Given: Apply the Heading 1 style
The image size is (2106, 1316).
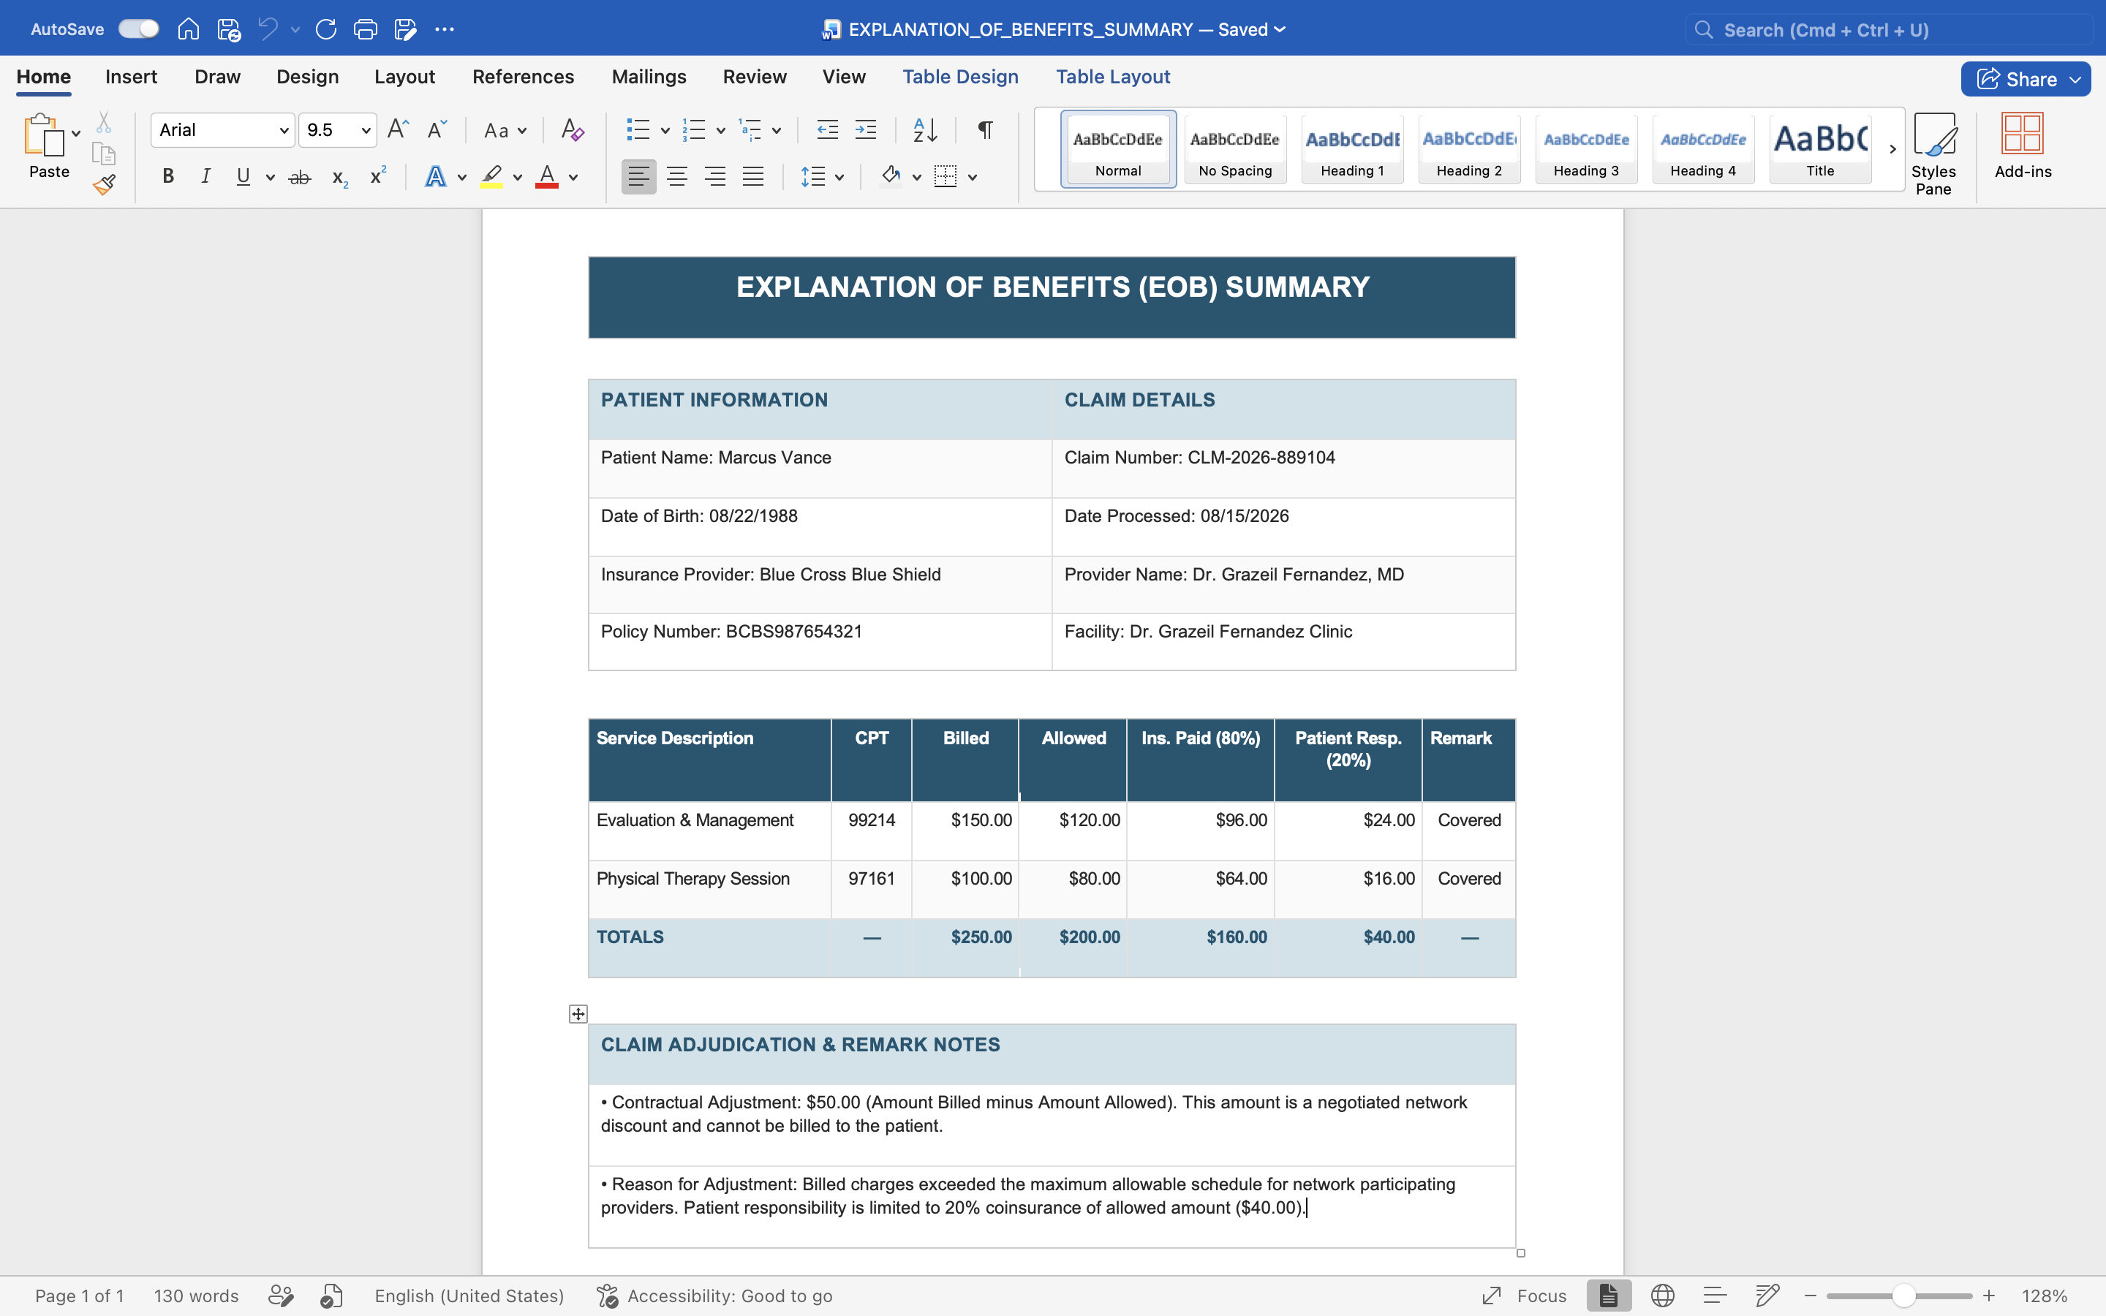Looking at the screenshot, I should tap(1352, 149).
